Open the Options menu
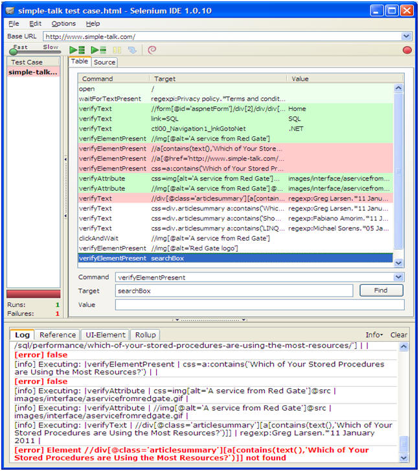419x471 pixels. [63, 24]
